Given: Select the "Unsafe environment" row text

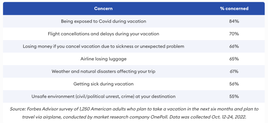Looking at the screenshot, I should (x=103, y=96).
